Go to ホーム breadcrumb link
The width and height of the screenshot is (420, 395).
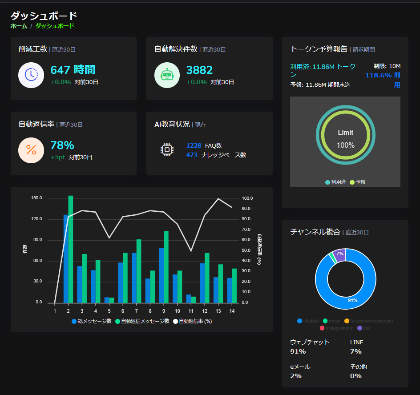point(19,26)
